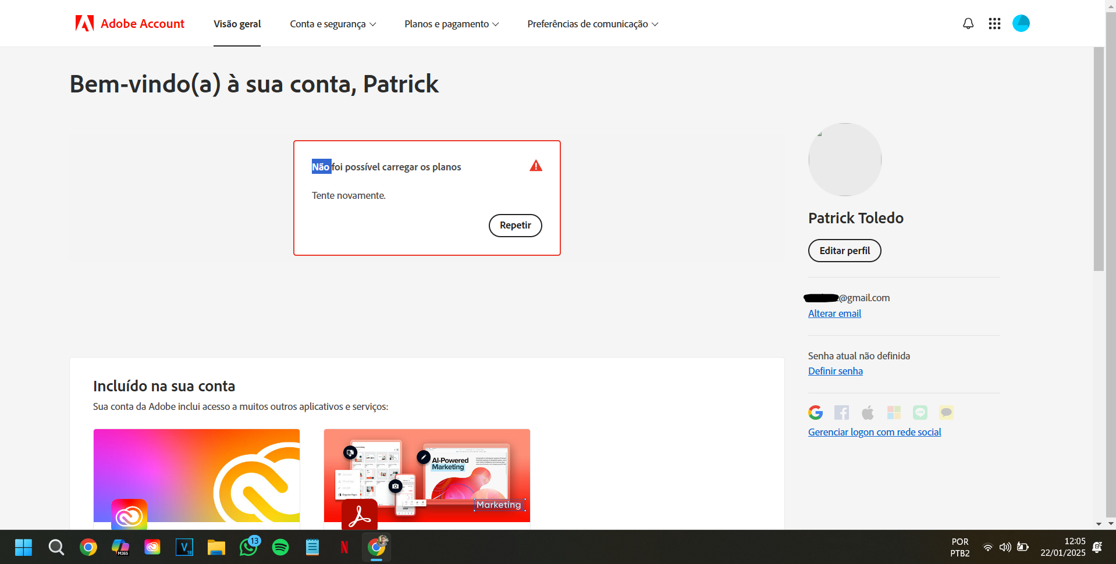Viewport: 1116px width, 564px height.
Task: Open the notifications bell
Action: [968, 24]
